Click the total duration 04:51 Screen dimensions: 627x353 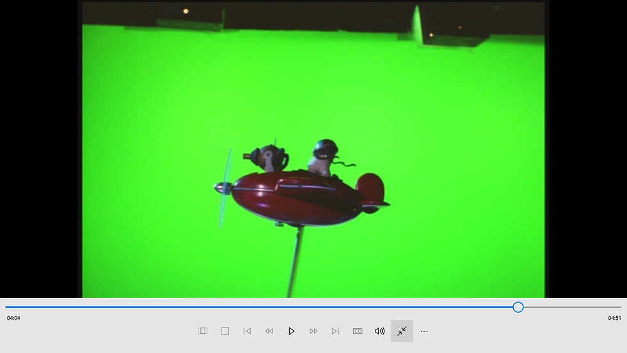tap(614, 318)
